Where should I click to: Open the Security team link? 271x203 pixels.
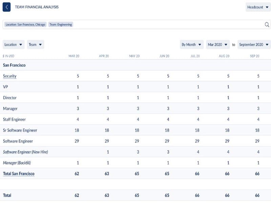pyautogui.click(x=9, y=76)
